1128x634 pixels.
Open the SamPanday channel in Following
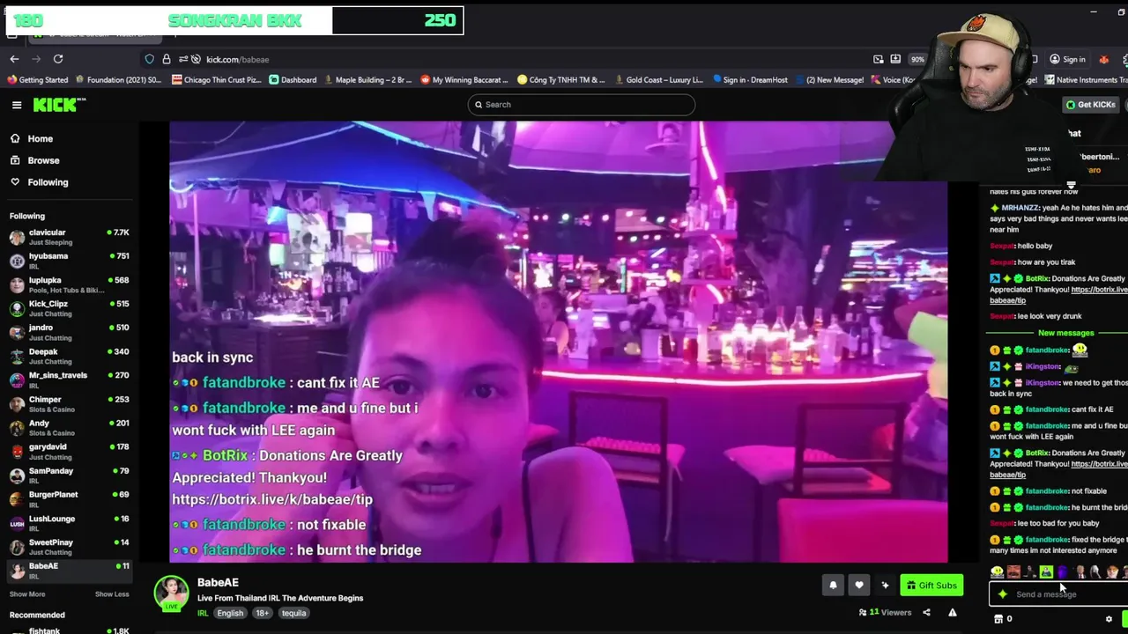[x=69, y=475]
